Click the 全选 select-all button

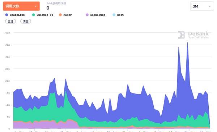click(10, 21)
